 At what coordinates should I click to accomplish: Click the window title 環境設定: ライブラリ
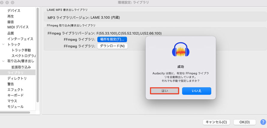pos(133,3)
